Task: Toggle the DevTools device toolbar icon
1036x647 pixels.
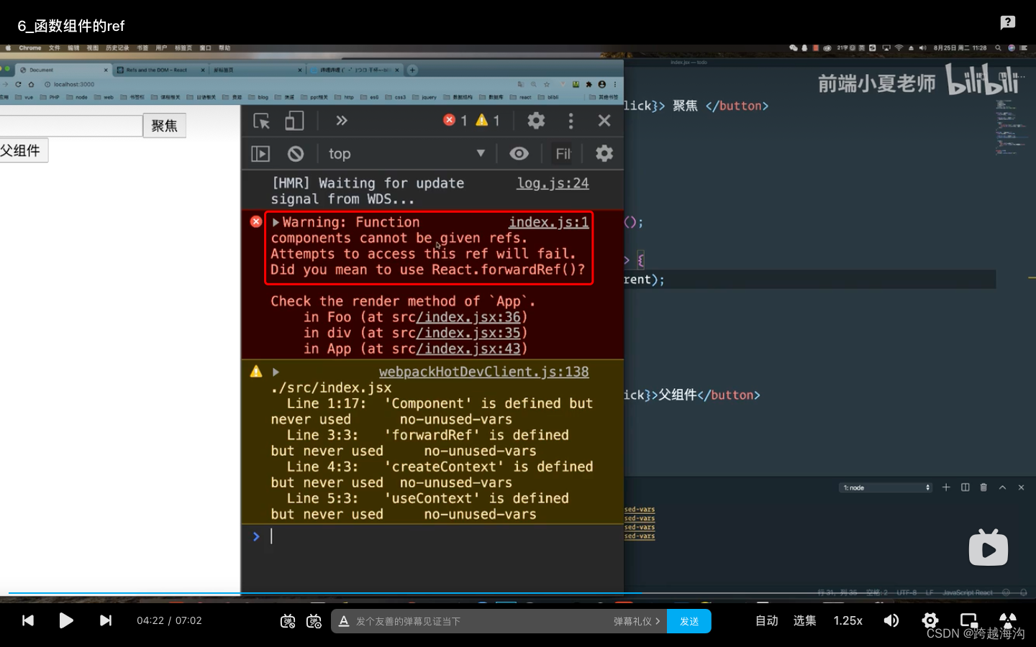Action: pyautogui.click(x=294, y=121)
